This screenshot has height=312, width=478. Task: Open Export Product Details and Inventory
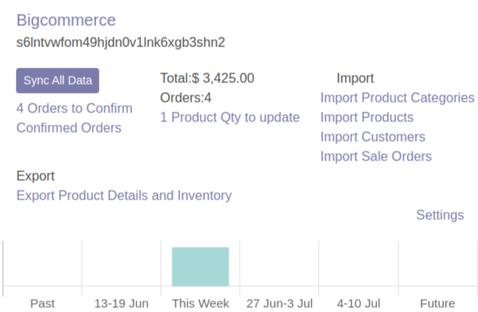tap(124, 196)
